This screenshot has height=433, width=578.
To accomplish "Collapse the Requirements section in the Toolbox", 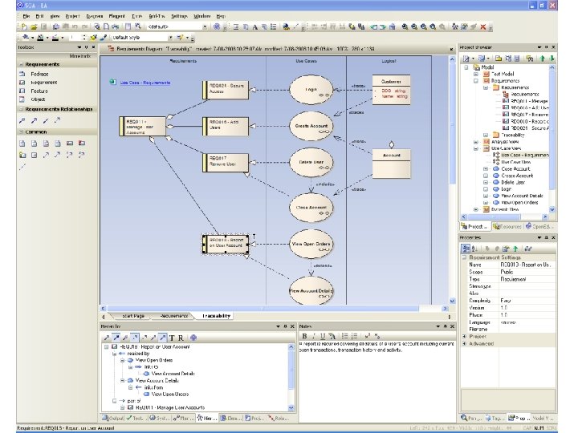I will pos(21,64).
